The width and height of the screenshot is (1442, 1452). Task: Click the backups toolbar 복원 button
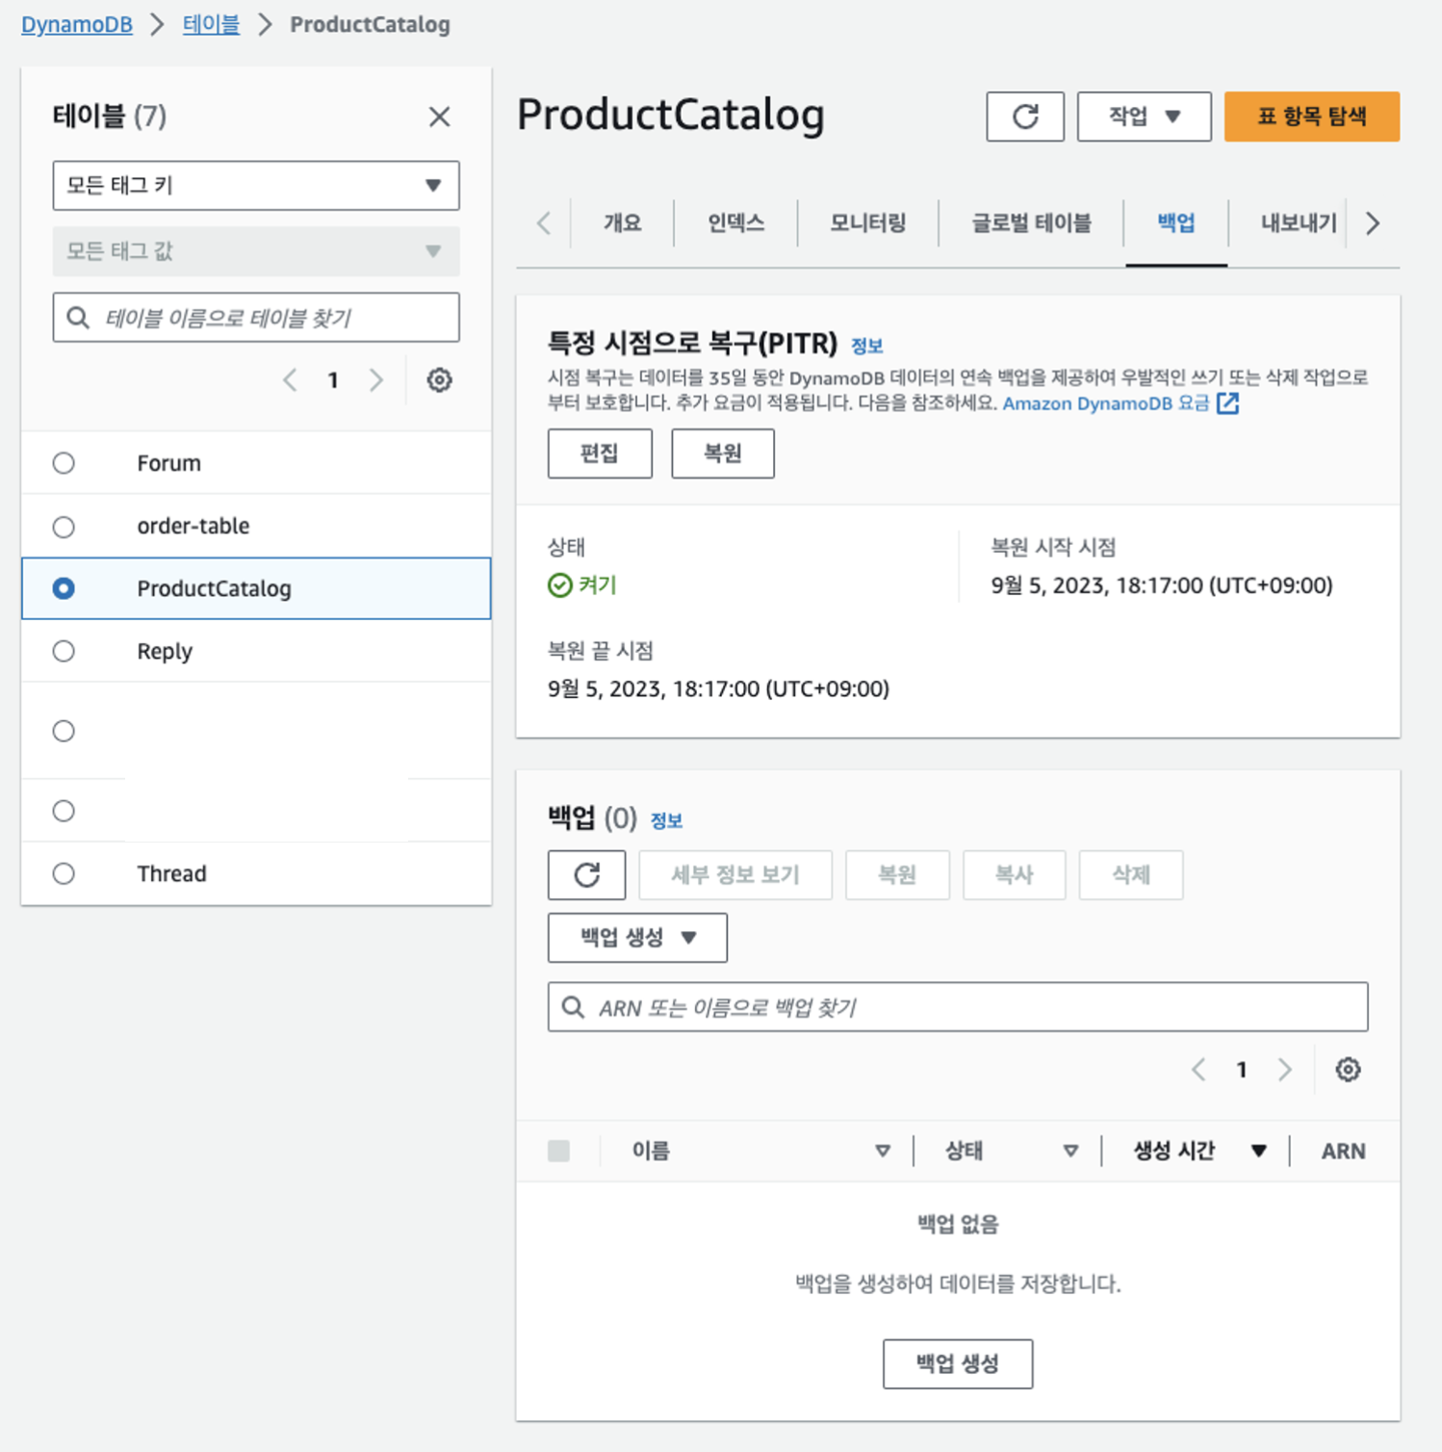click(x=897, y=874)
